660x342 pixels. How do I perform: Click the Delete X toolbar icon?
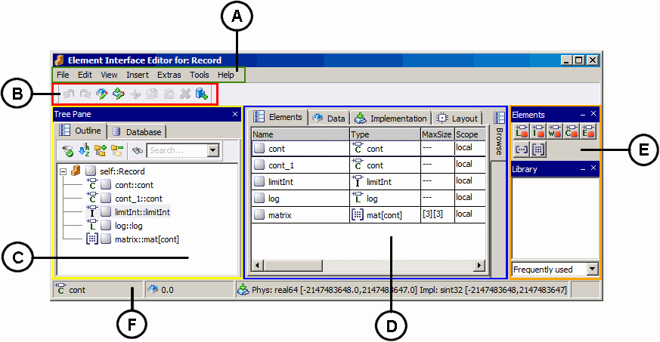click(185, 94)
